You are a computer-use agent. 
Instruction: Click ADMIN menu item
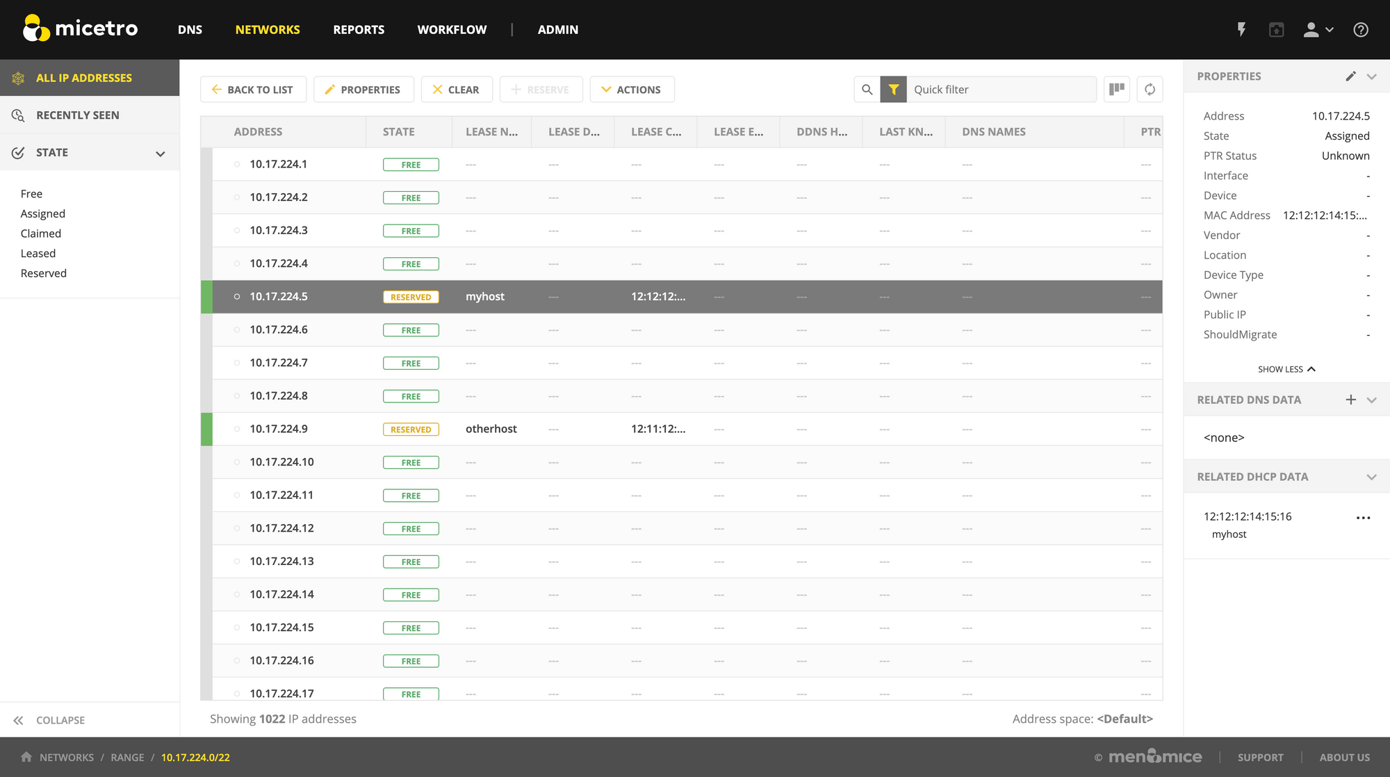click(x=559, y=28)
